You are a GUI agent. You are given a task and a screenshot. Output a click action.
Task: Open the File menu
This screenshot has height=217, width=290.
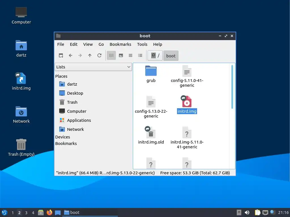pyautogui.click(x=61, y=44)
